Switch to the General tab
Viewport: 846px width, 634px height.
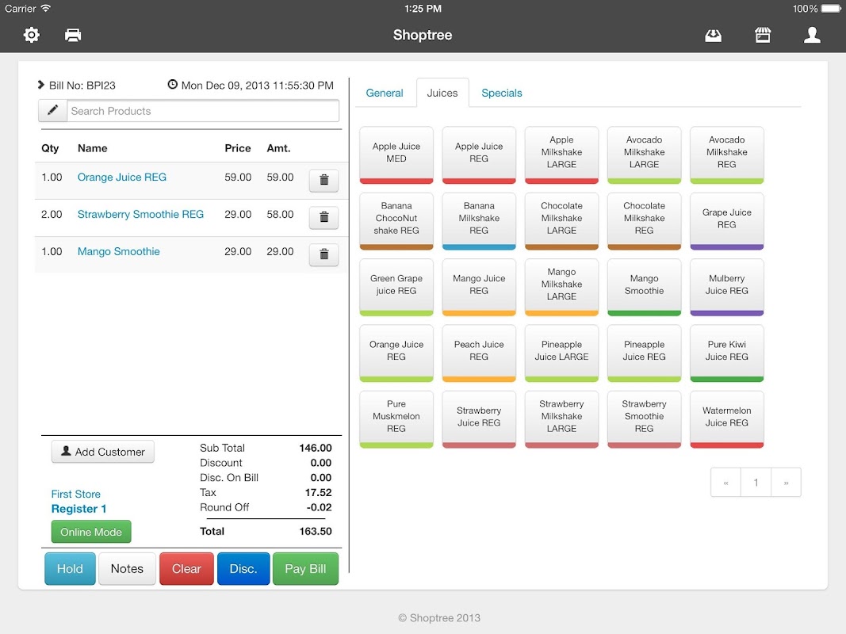pyautogui.click(x=385, y=93)
